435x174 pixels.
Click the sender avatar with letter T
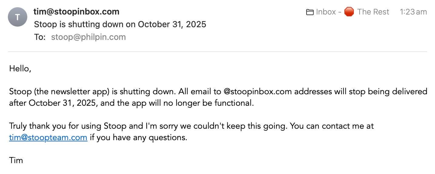point(18,17)
